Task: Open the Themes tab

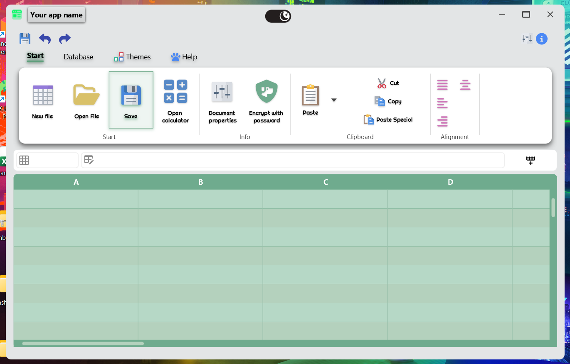Action: (133, 57)
